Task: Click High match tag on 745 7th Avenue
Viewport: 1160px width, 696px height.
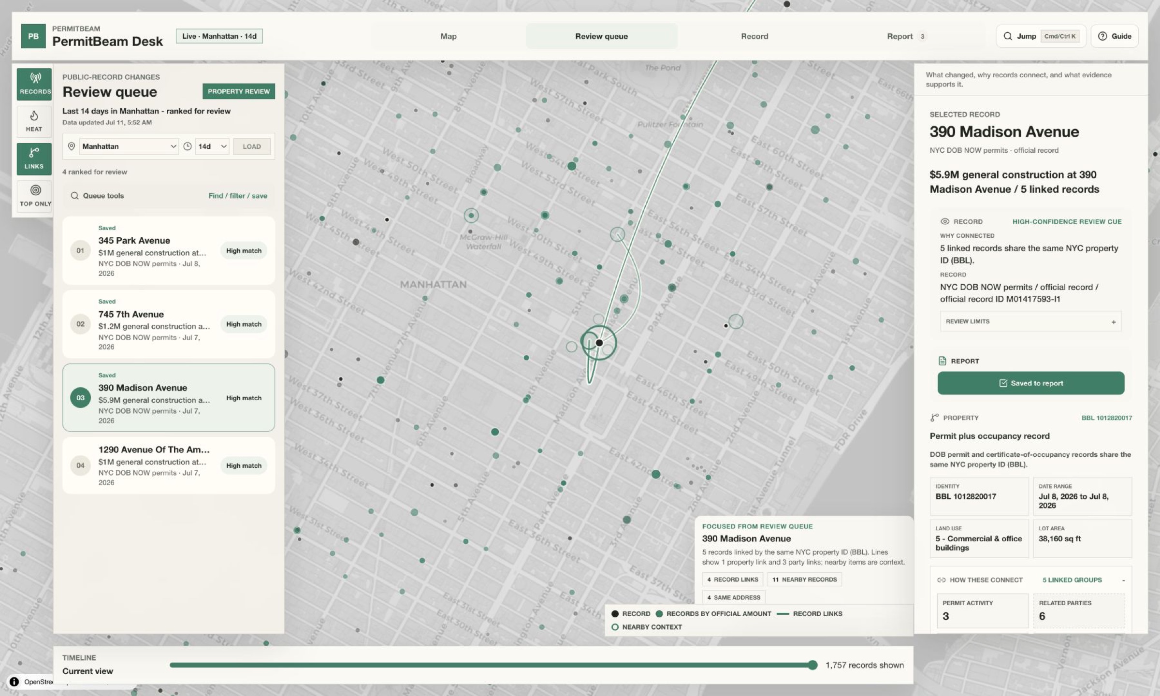Action: pos(244,324)
